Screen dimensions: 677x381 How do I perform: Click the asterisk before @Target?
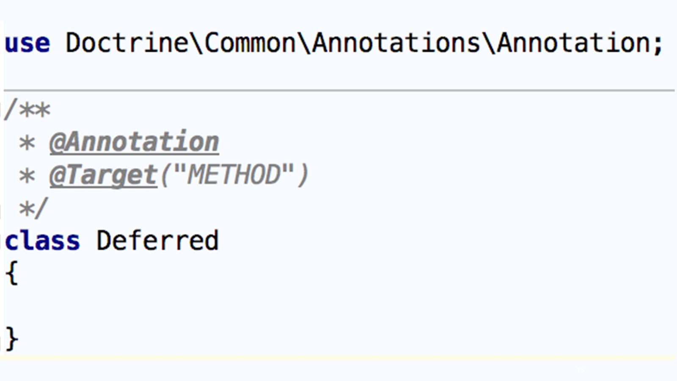pos(27,176)
